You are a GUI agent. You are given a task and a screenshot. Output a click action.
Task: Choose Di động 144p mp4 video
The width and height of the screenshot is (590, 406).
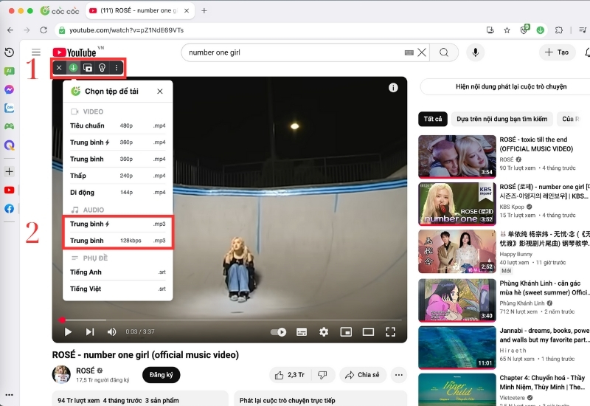pyautogui.click(x=118, y=193)
